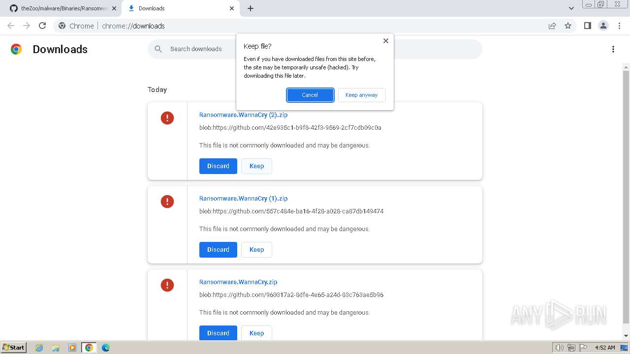This screenshot has width=630, height=354.
Task: Click the search magnifier icon
Action: click(x=158, y=49)
